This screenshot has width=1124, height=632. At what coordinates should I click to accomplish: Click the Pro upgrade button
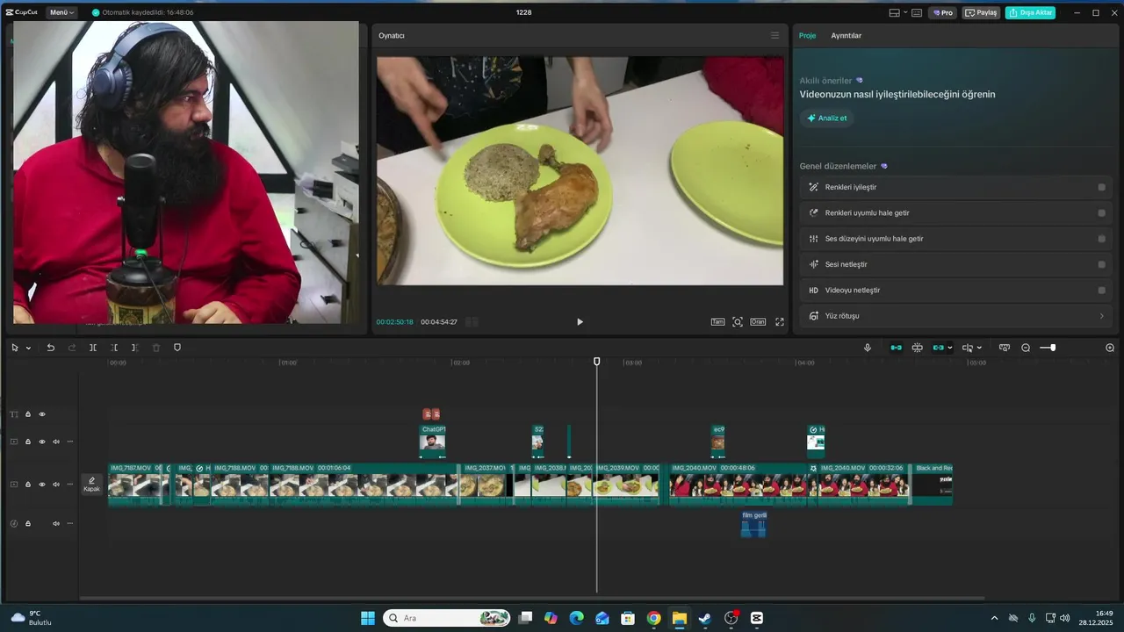click(943, 12)
